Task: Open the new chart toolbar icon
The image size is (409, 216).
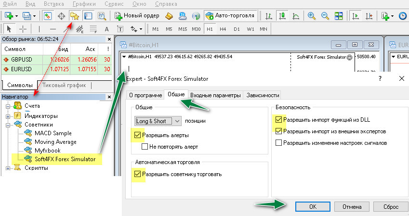Action: tap(9, 16)
